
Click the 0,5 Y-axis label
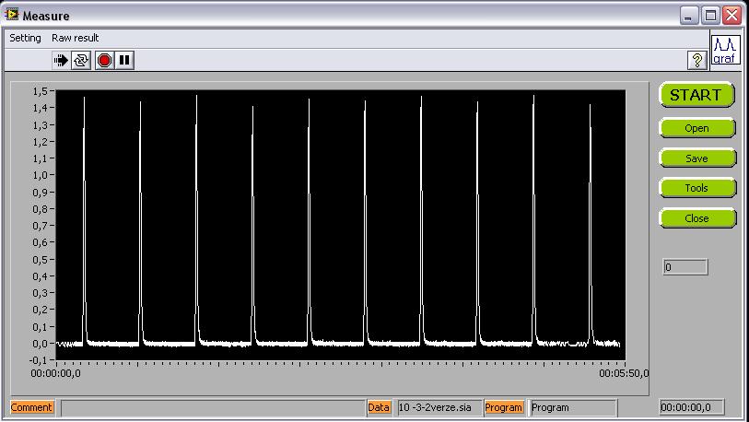[41, 259]
